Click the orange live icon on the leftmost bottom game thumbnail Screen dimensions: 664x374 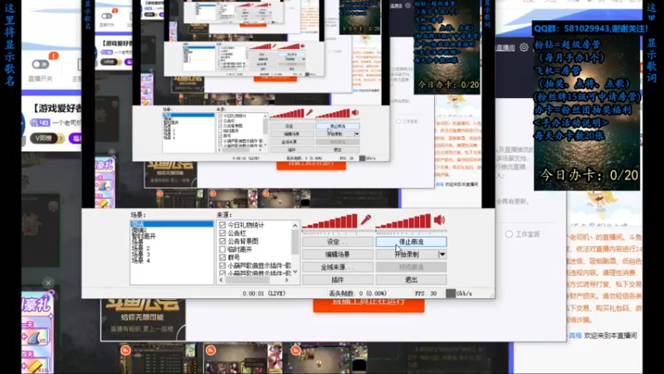point(125,350)
